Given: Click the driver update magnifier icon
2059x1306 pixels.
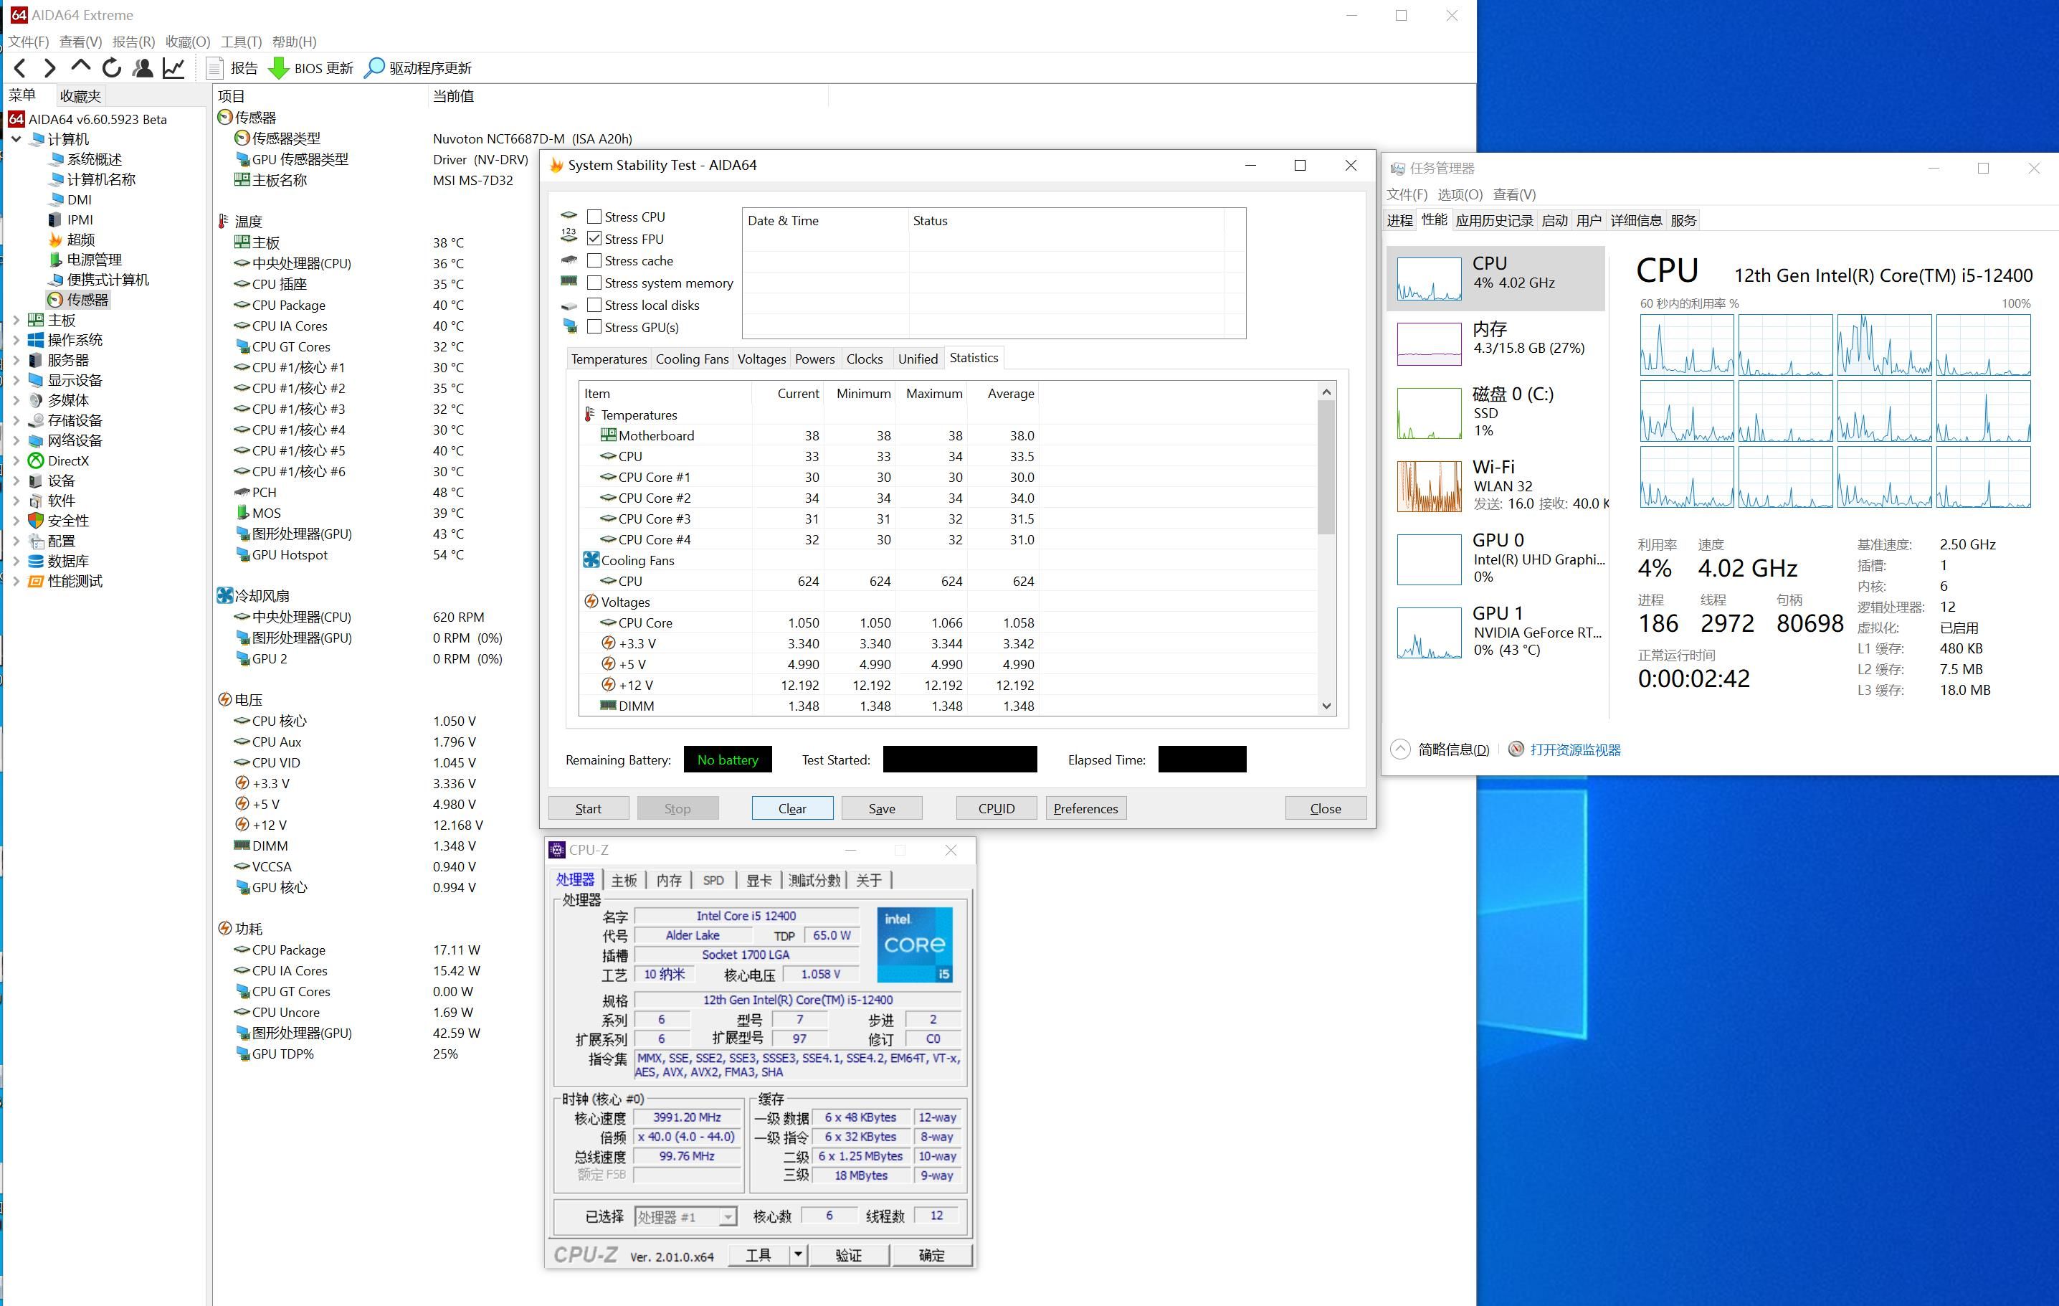Looking at the screenshot, I should 374,67.
